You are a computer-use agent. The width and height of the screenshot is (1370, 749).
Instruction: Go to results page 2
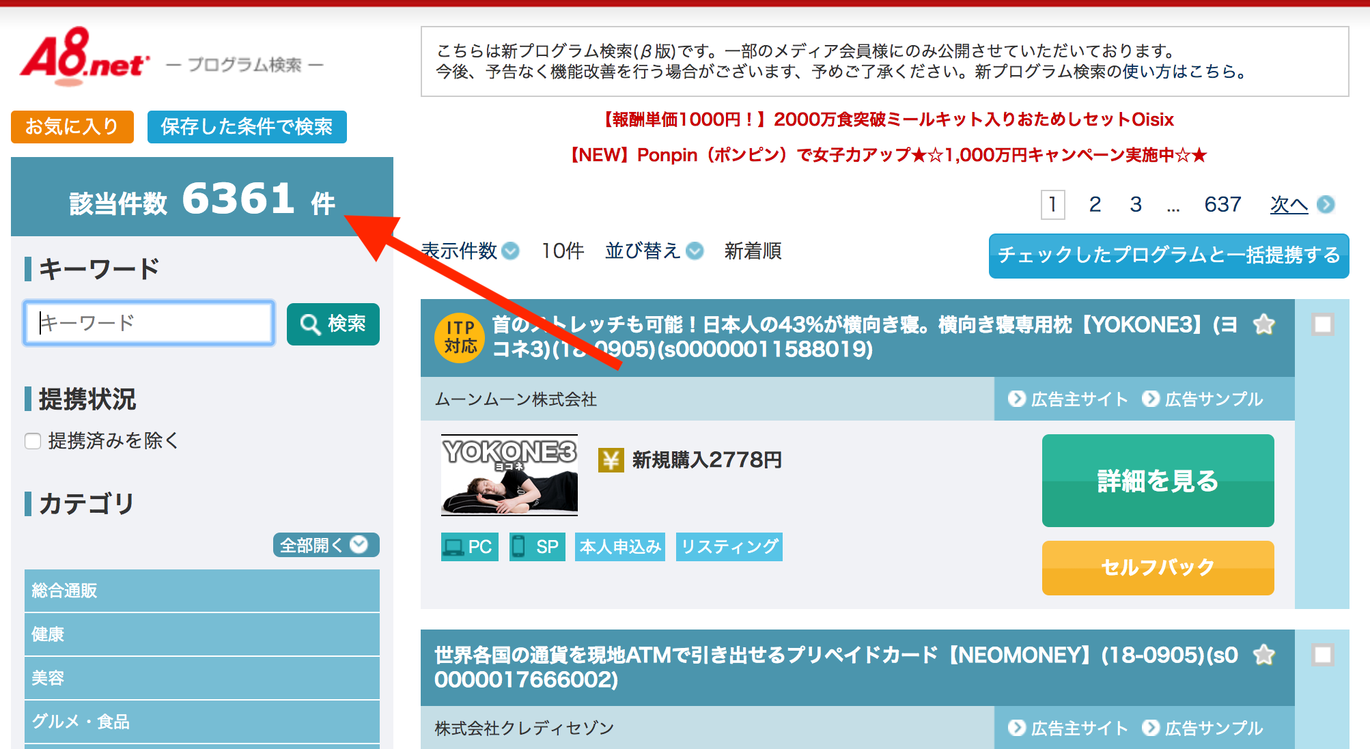tap(1095, 204)
